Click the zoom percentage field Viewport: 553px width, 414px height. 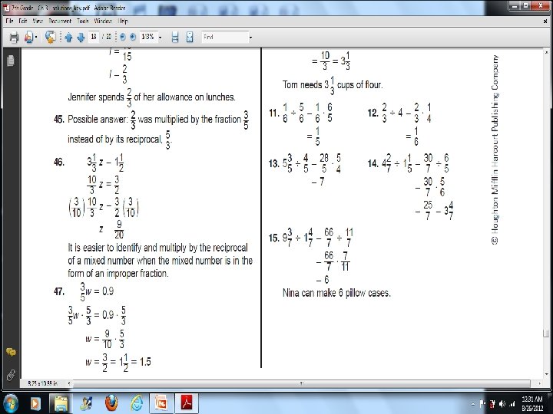(x=147, y=37)
